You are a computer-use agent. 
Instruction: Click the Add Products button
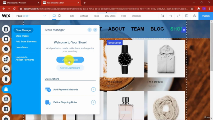[x=70, y=60]
